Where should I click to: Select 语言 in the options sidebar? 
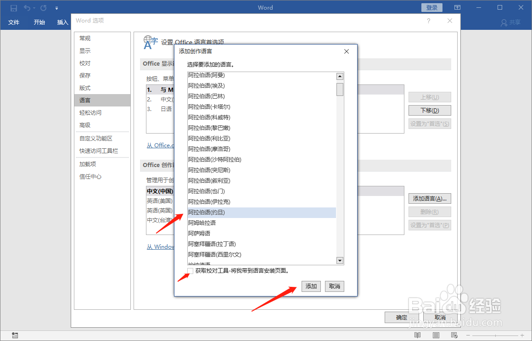102,100
